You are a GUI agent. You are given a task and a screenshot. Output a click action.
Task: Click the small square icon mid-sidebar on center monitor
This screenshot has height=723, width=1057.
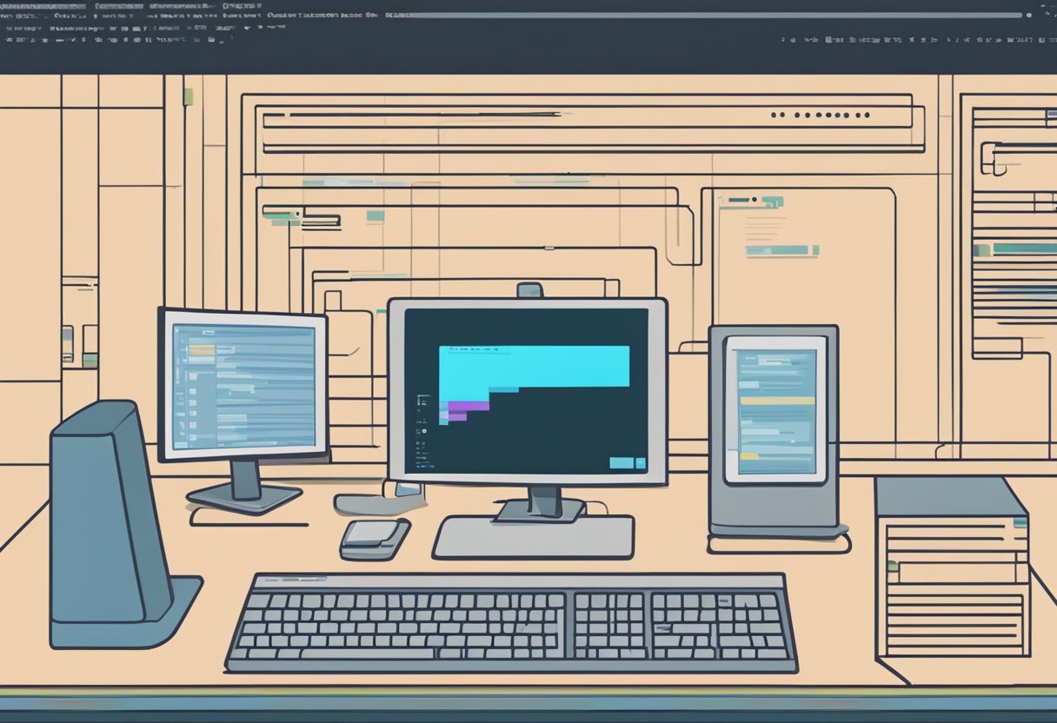(x=419, y=430)
